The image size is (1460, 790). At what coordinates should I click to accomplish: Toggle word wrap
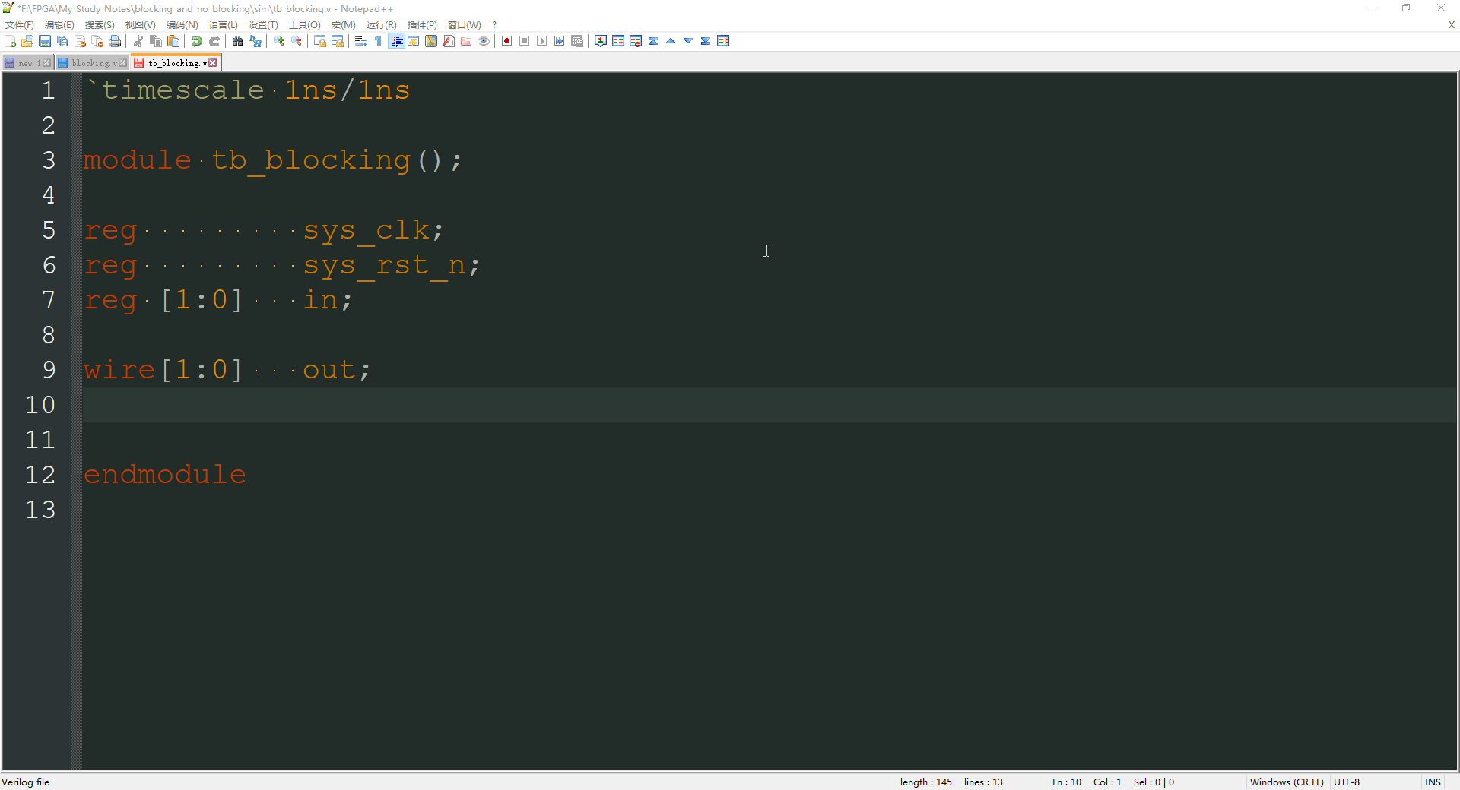[x=361, y=41]
